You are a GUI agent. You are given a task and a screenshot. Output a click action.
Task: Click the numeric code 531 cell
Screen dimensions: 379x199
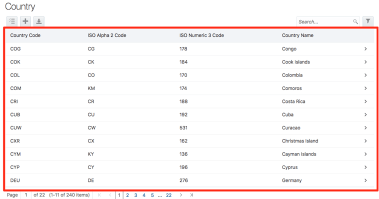pyautogui.click(x=183, y=127)
